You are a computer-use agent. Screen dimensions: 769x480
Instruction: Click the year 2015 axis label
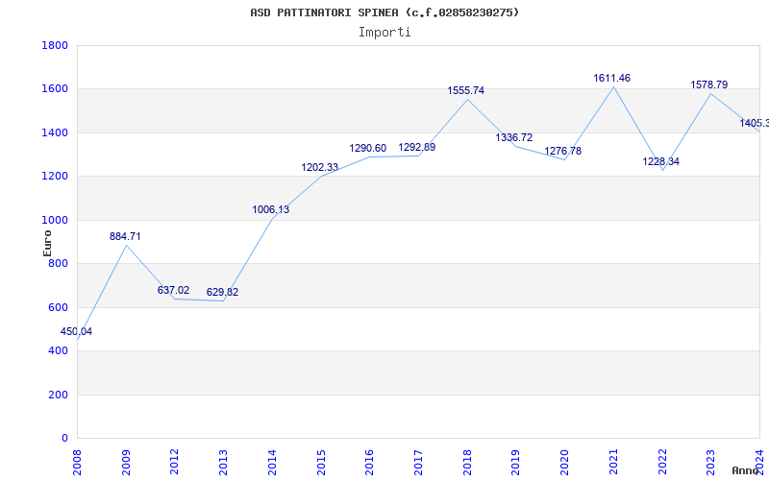321,462
